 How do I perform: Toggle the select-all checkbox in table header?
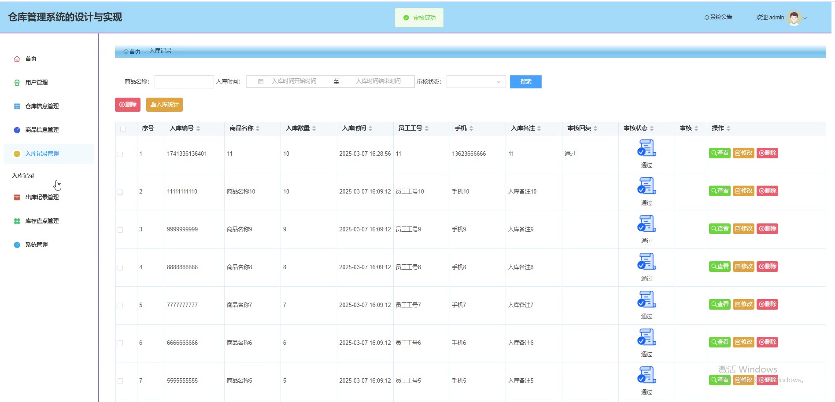click(x=123, y=128)
